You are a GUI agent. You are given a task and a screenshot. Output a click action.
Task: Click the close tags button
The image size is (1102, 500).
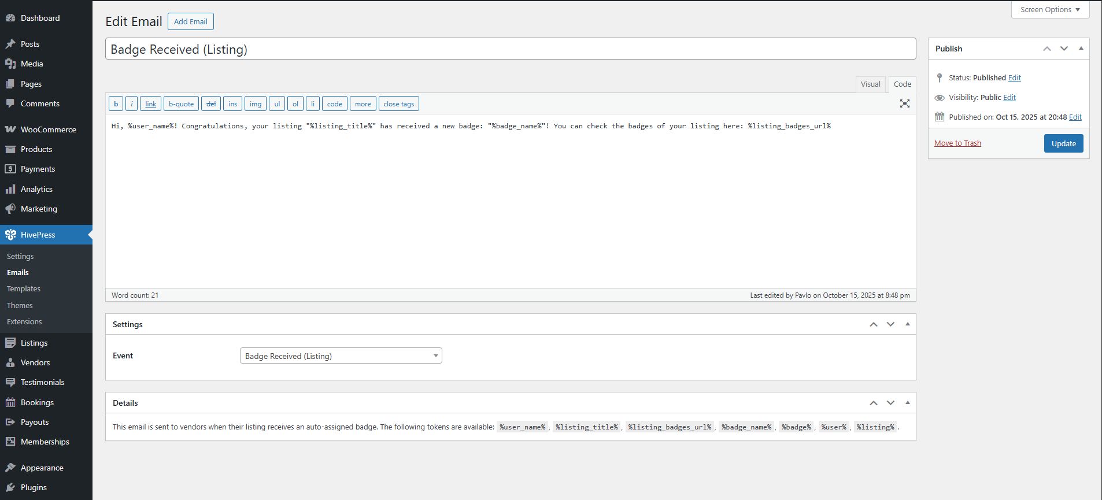(x=399, y=103)
